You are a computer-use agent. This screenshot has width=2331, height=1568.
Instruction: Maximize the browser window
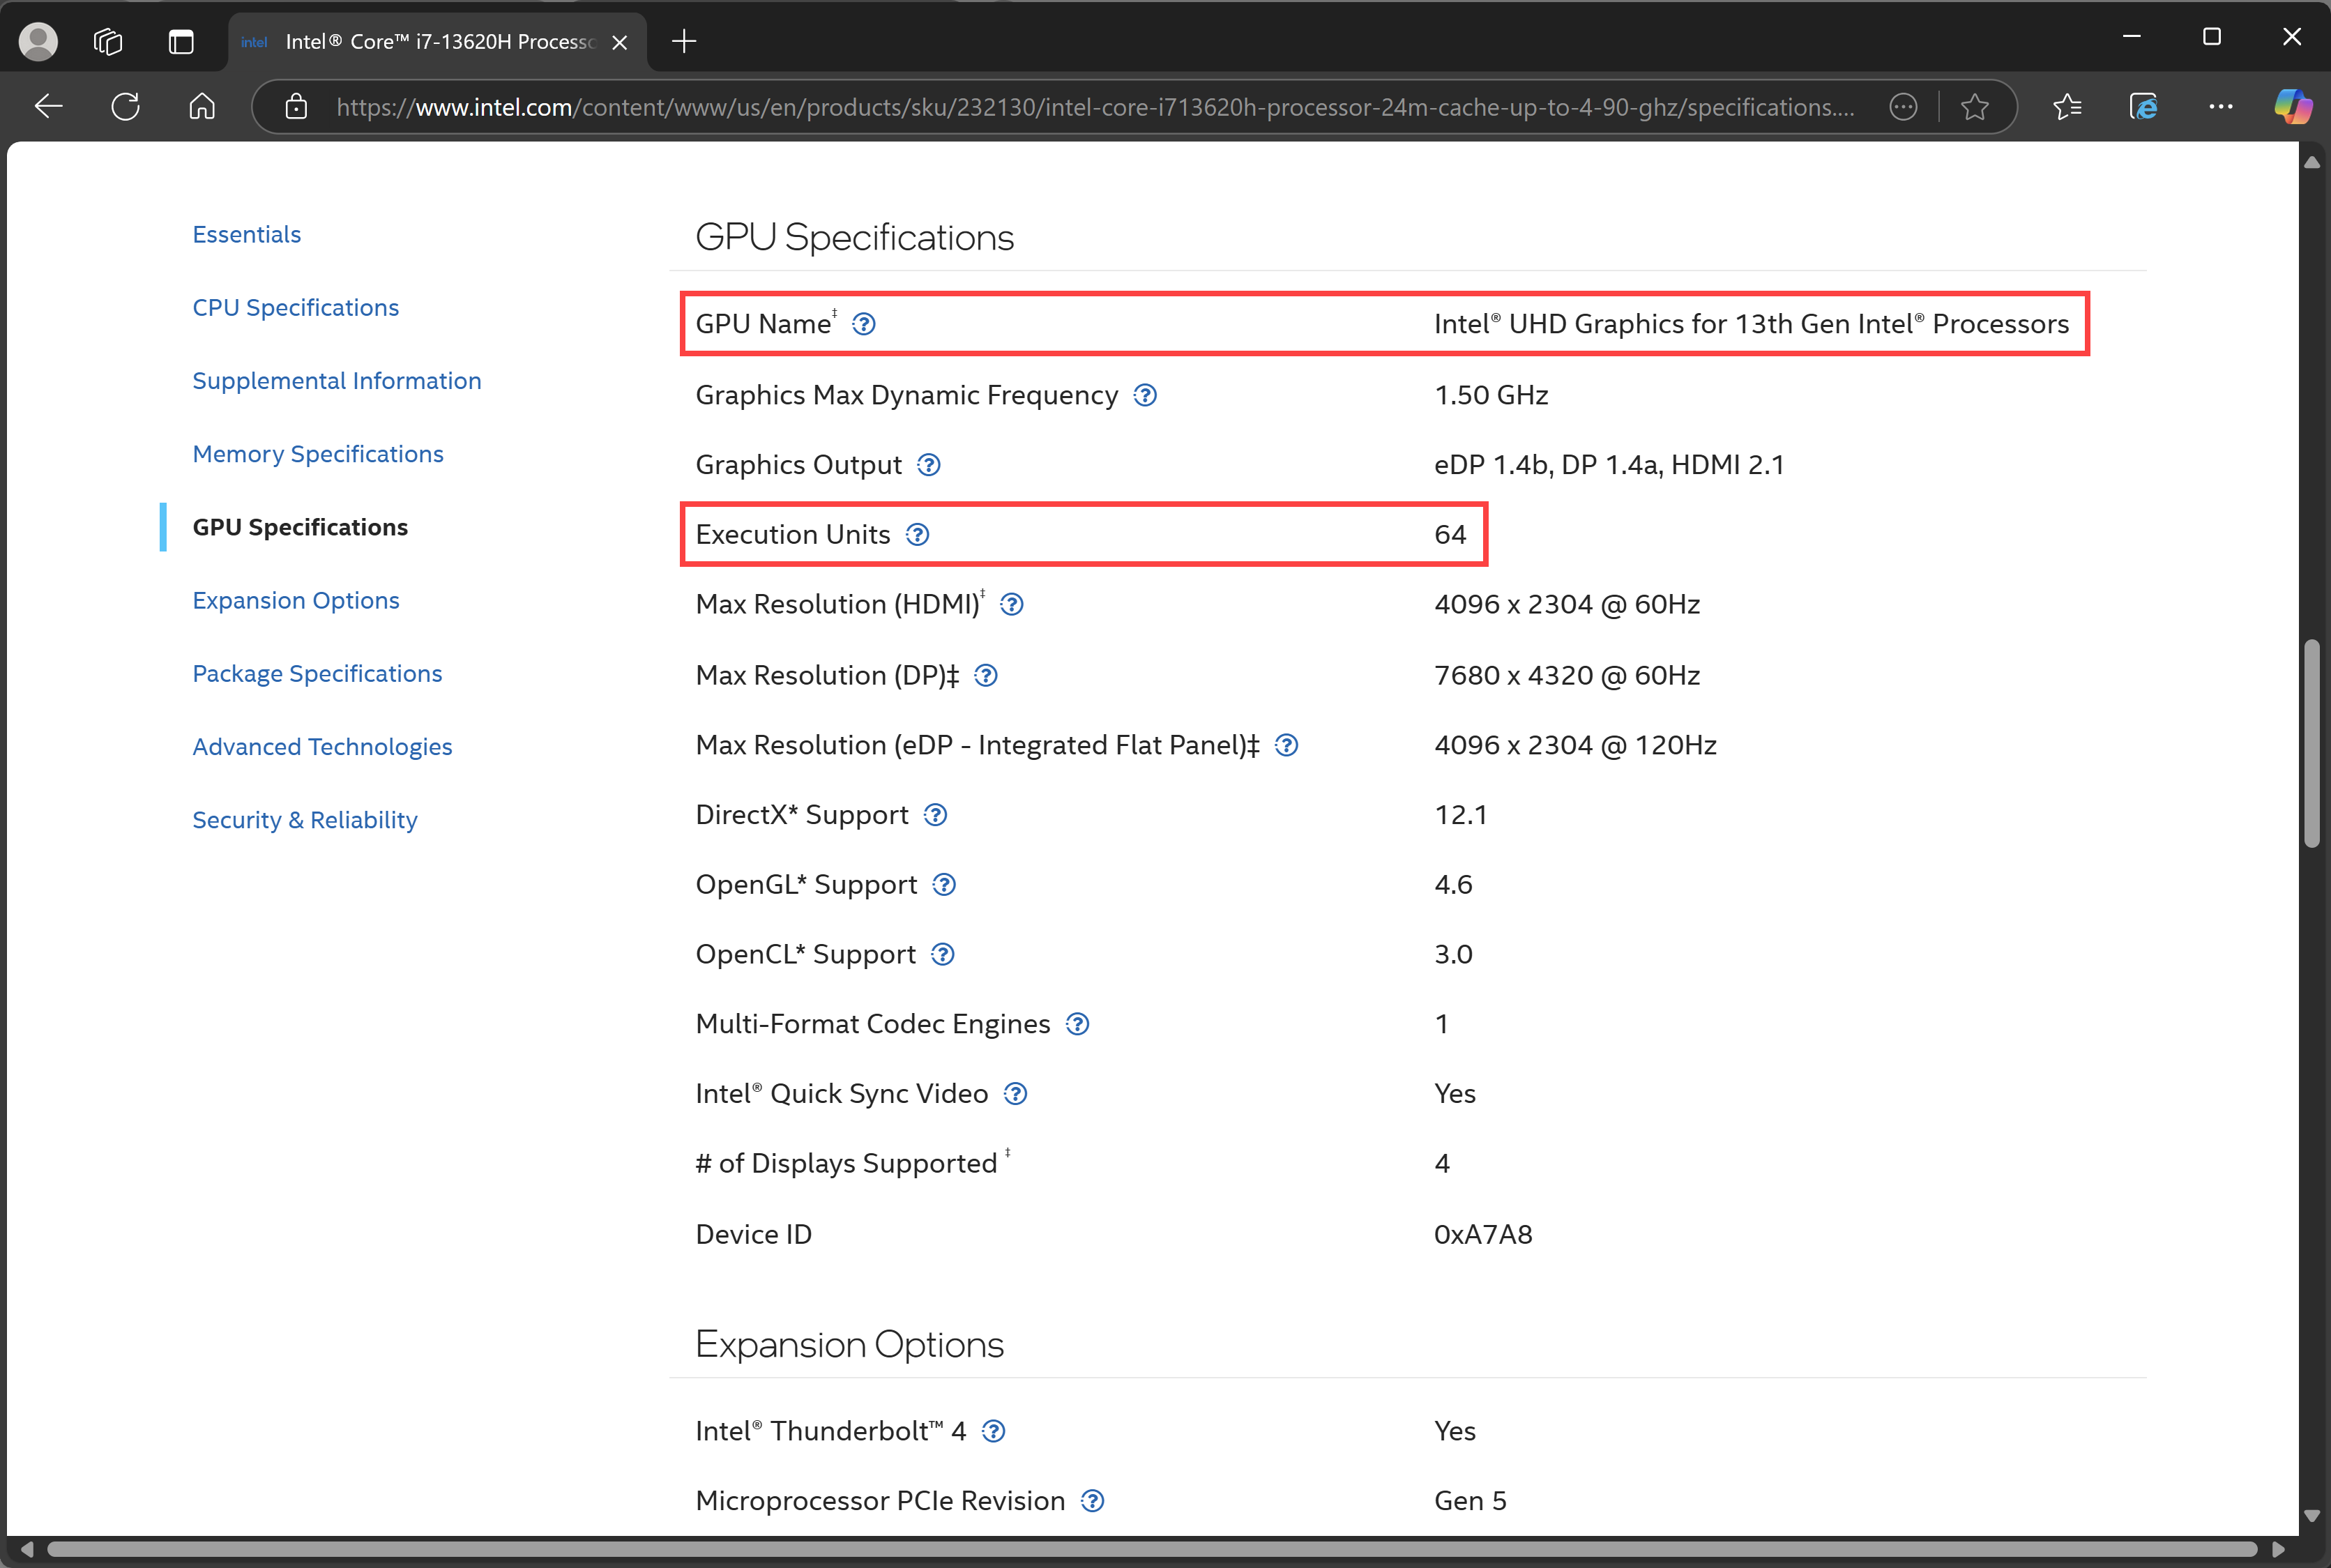[2212, 37]
